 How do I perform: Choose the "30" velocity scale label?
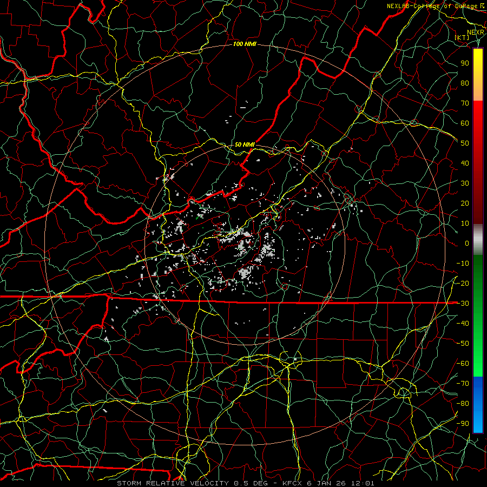(465, 183)
